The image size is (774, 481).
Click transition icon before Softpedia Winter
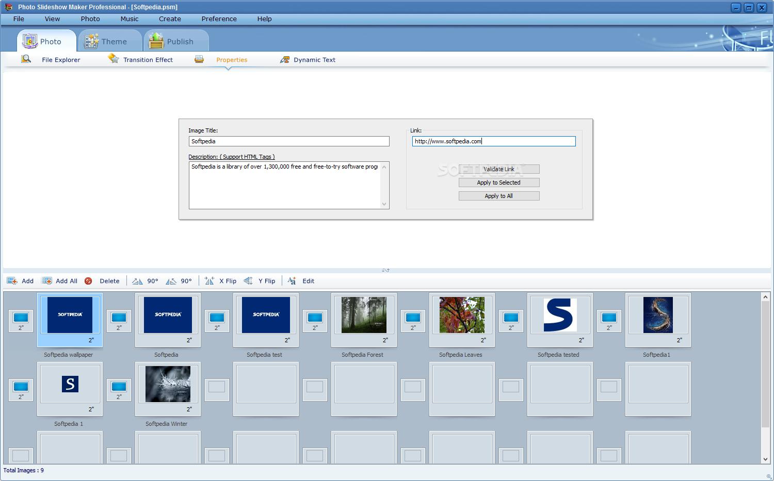click(x=119, y=390)
